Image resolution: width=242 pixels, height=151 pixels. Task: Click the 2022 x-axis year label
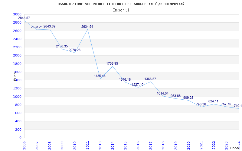(x=214, y=145)
